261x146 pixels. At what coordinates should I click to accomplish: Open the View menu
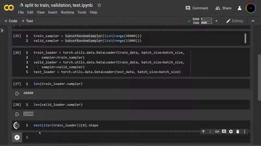coord(41,13)
